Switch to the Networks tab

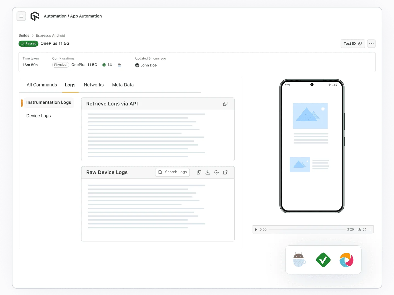coord(94,85)
